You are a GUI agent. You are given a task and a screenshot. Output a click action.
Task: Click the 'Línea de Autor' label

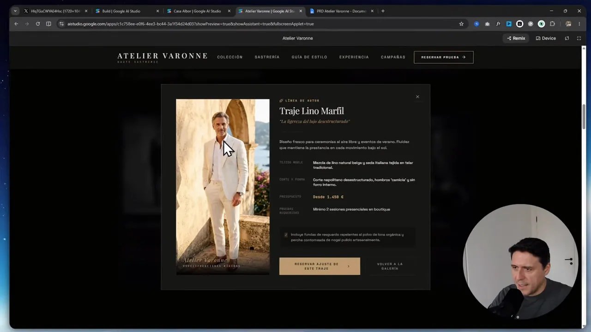point(302,101)
